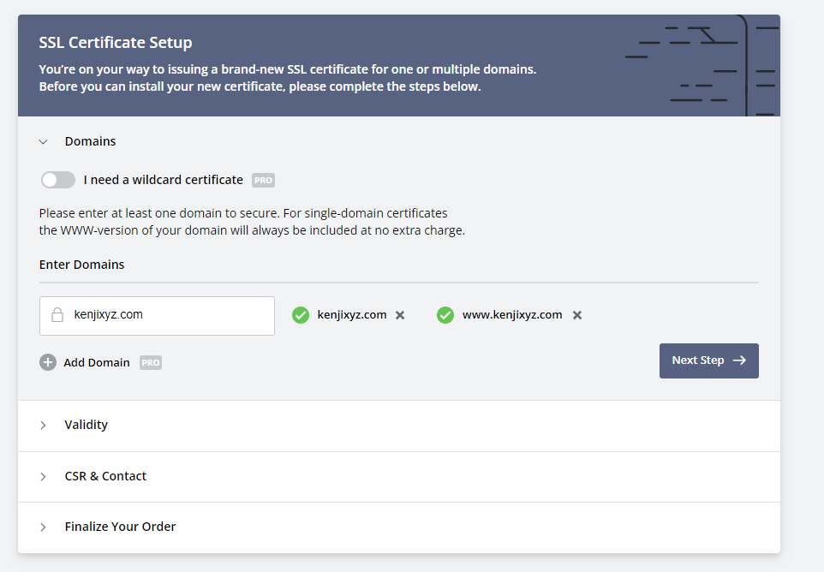Expand Finalize Your Order chevron arrow
Image resolution: width=824 pixels, height=572 pixels.
coord(44,527)
